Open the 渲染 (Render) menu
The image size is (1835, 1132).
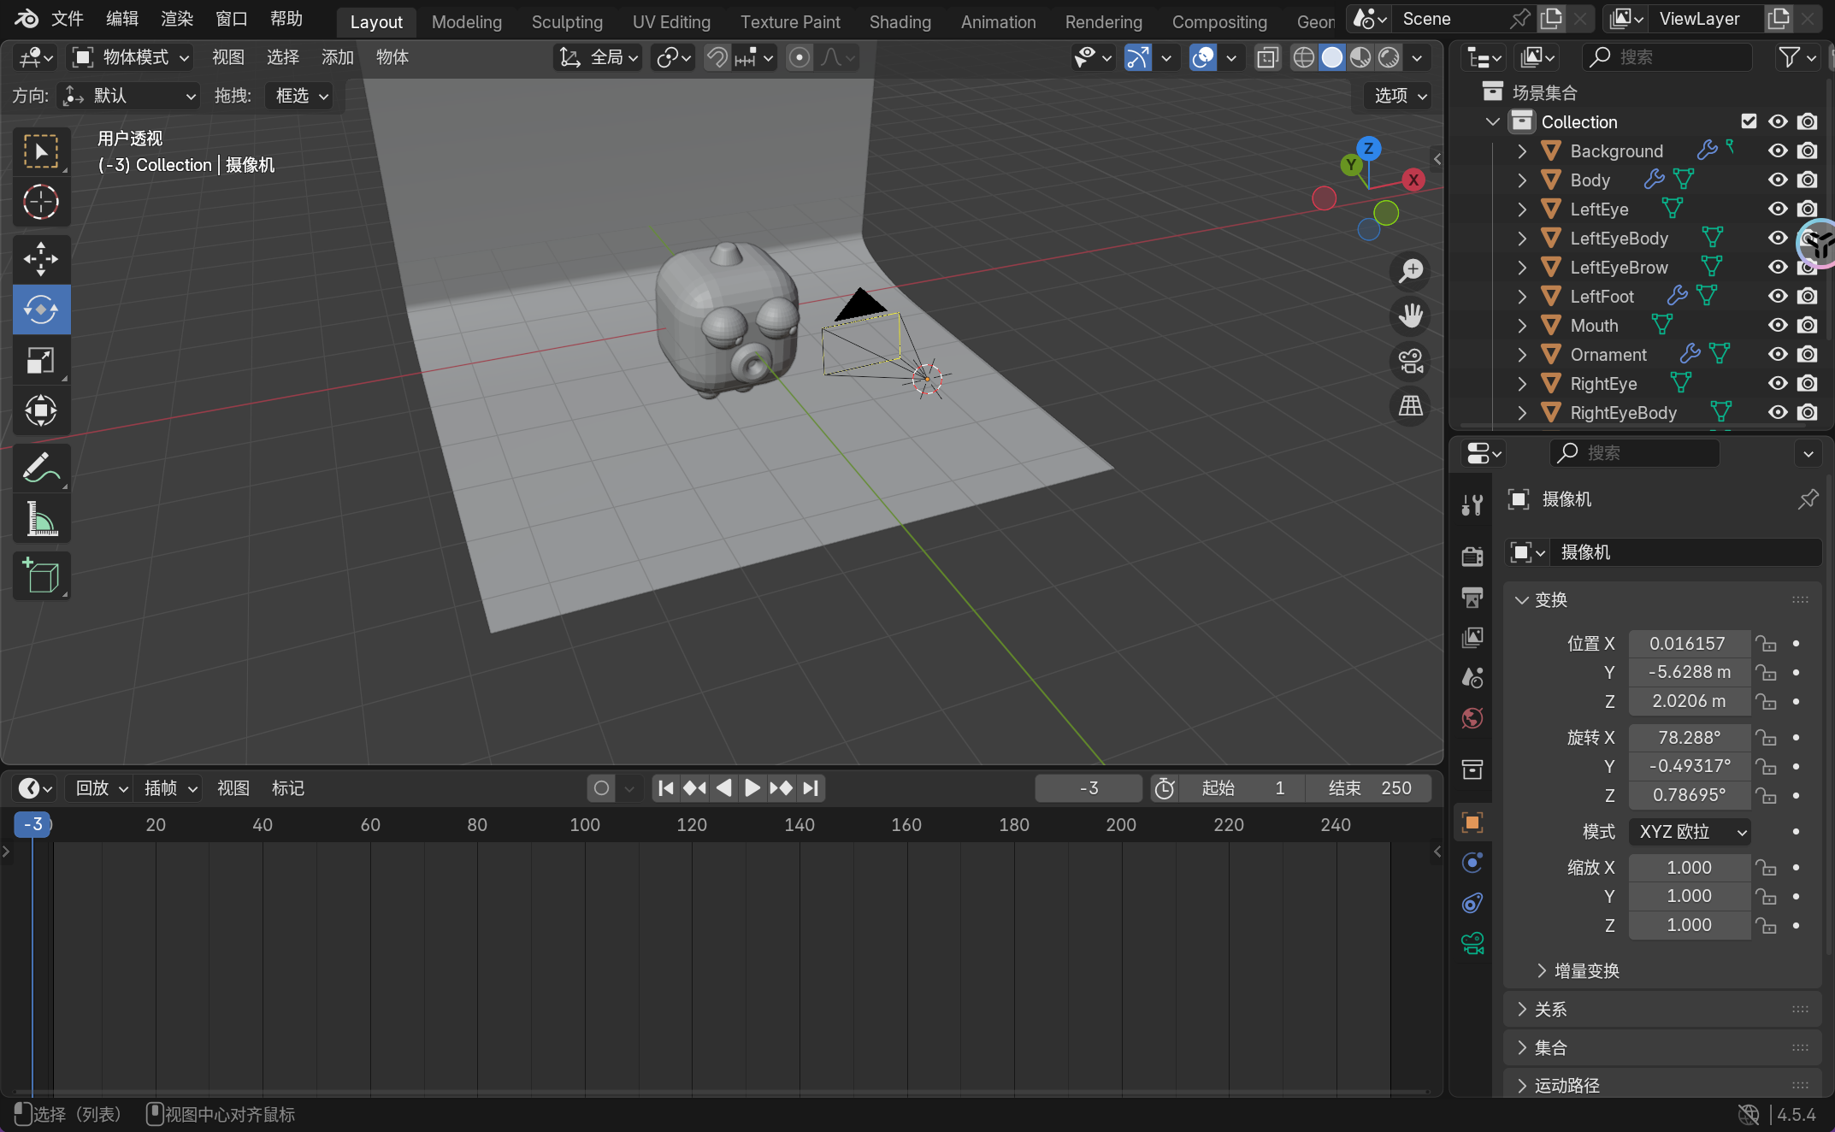[176, 19]
